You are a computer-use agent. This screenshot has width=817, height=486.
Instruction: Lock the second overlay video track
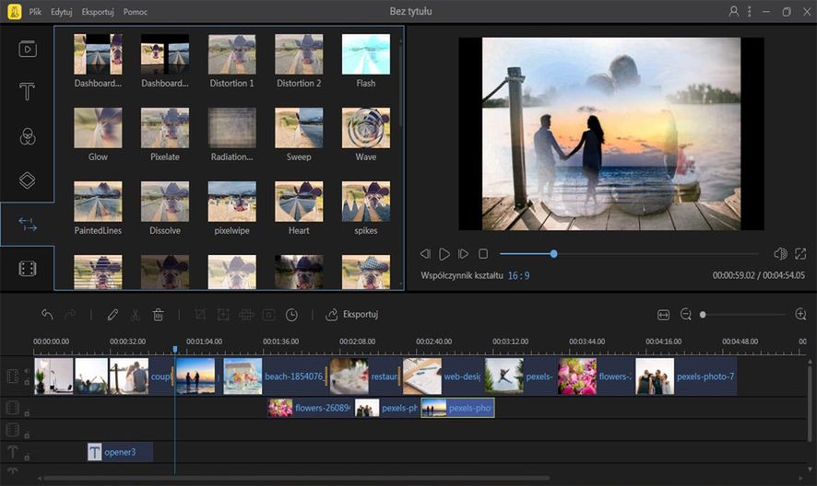coord(27,413)
